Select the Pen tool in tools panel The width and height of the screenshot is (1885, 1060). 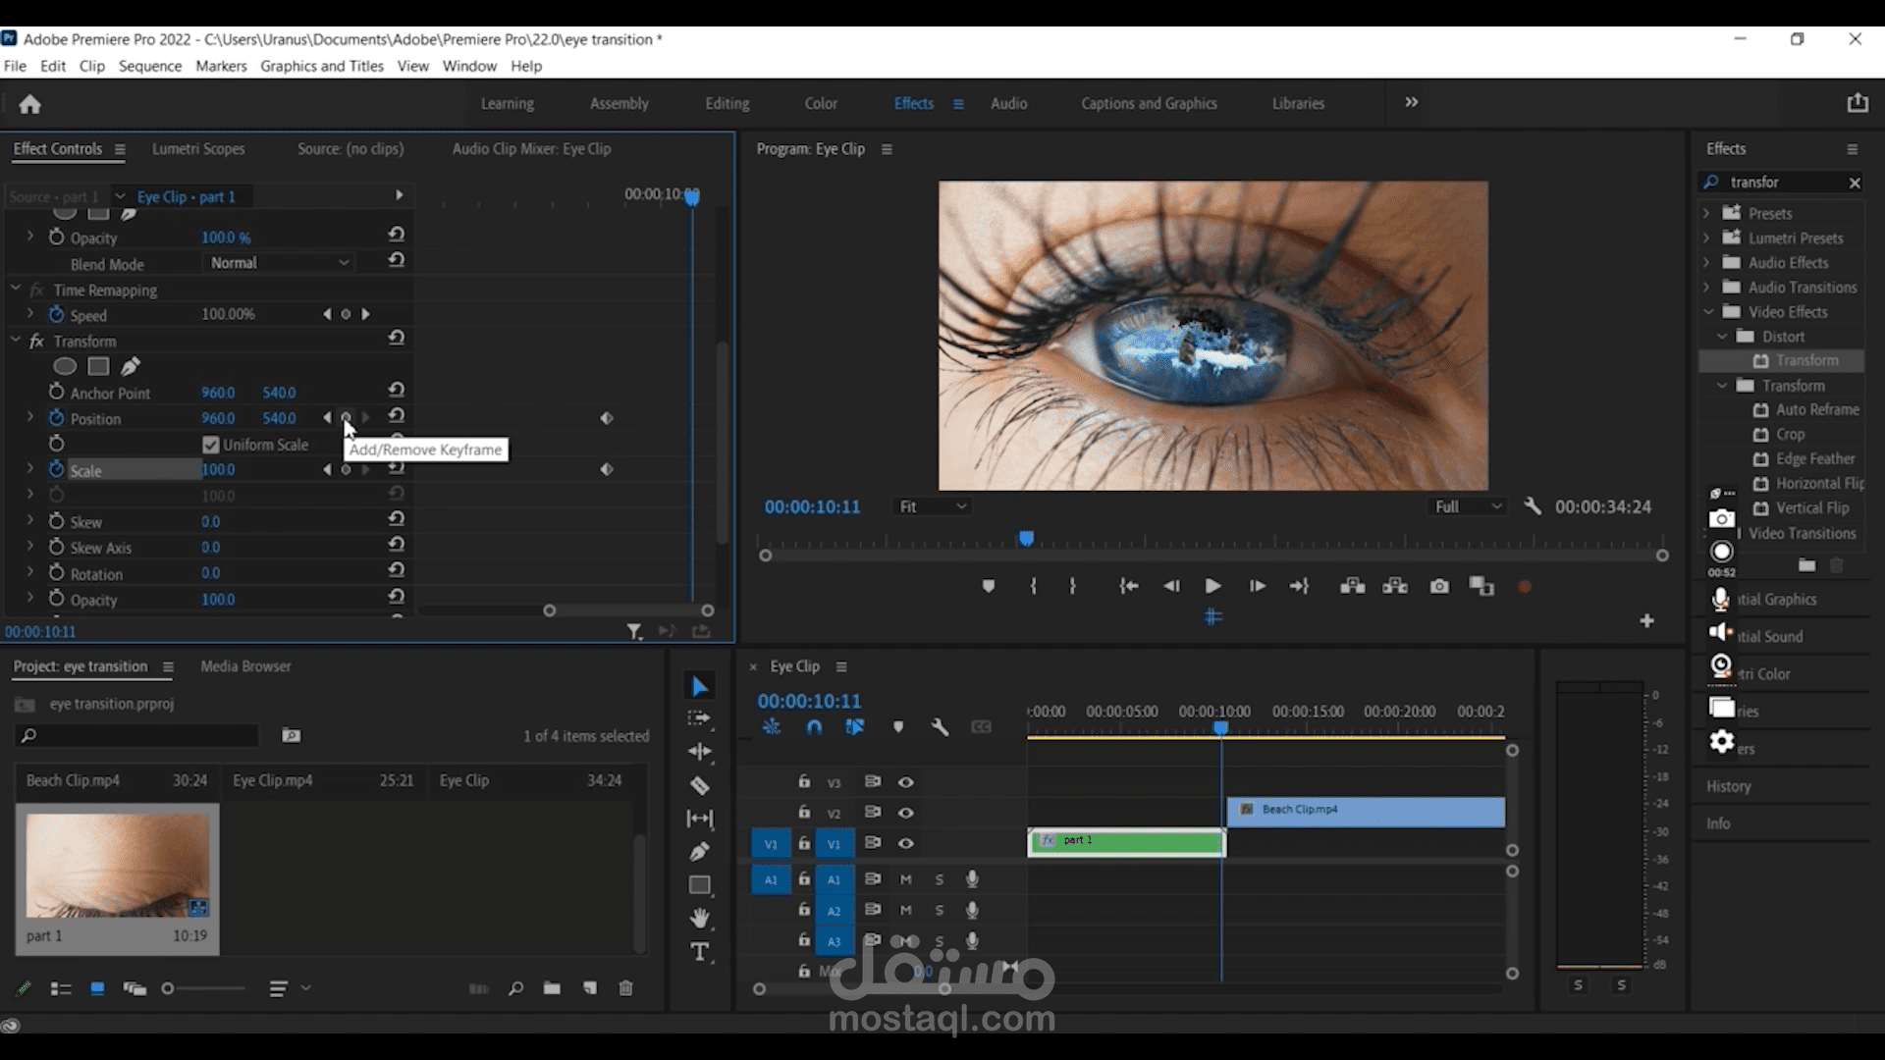coord(699,852)
